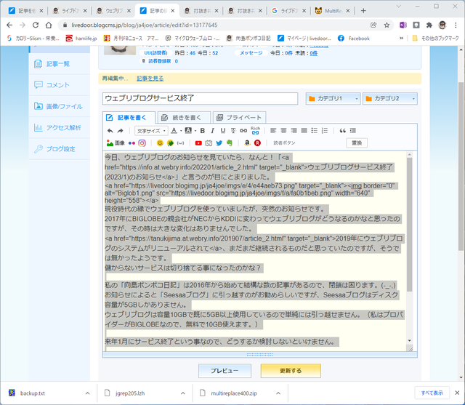Toggle italic formatting
The width and height of the screenshot is (465, 405).
pyautogui.click(x=212, y=131)
